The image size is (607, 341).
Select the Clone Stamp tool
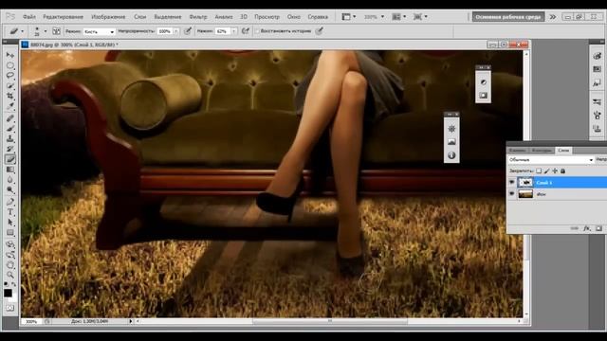pyautogui.click(x=10, y=138)
